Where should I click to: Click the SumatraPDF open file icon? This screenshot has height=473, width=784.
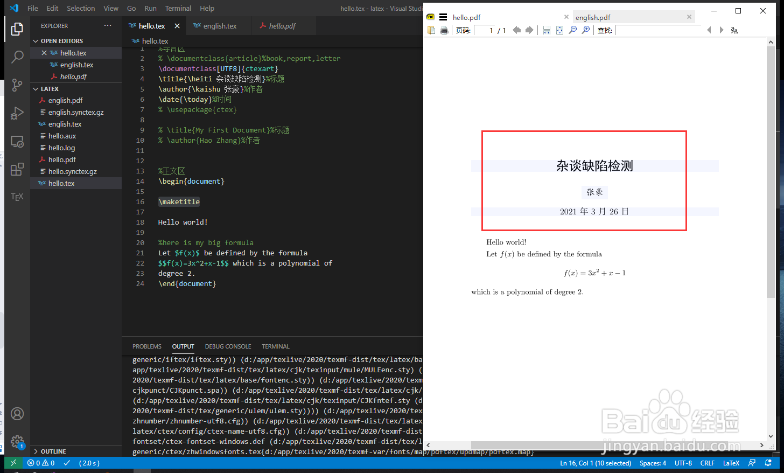pos(431,30)
